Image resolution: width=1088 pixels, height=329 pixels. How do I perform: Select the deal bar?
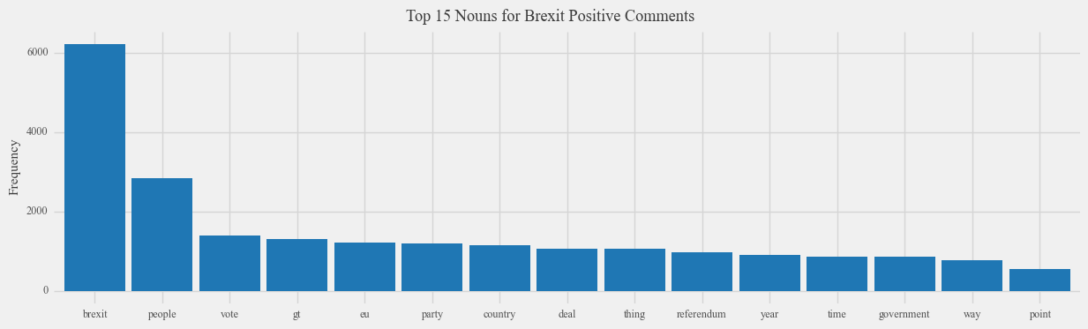point(567,270)
